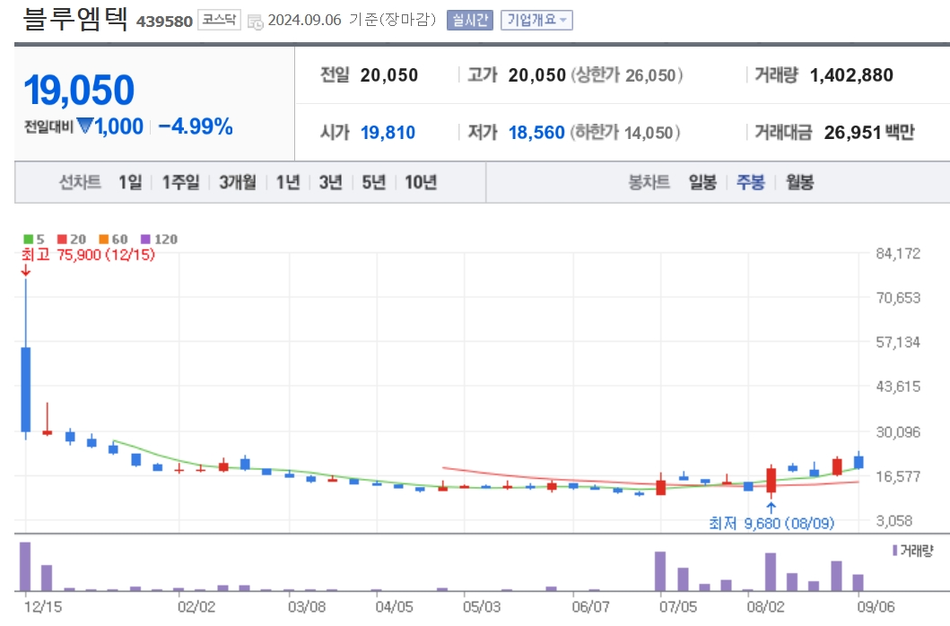950x626 pixels.
Task: Select the 10년 line chart tab
Action: 421,182
